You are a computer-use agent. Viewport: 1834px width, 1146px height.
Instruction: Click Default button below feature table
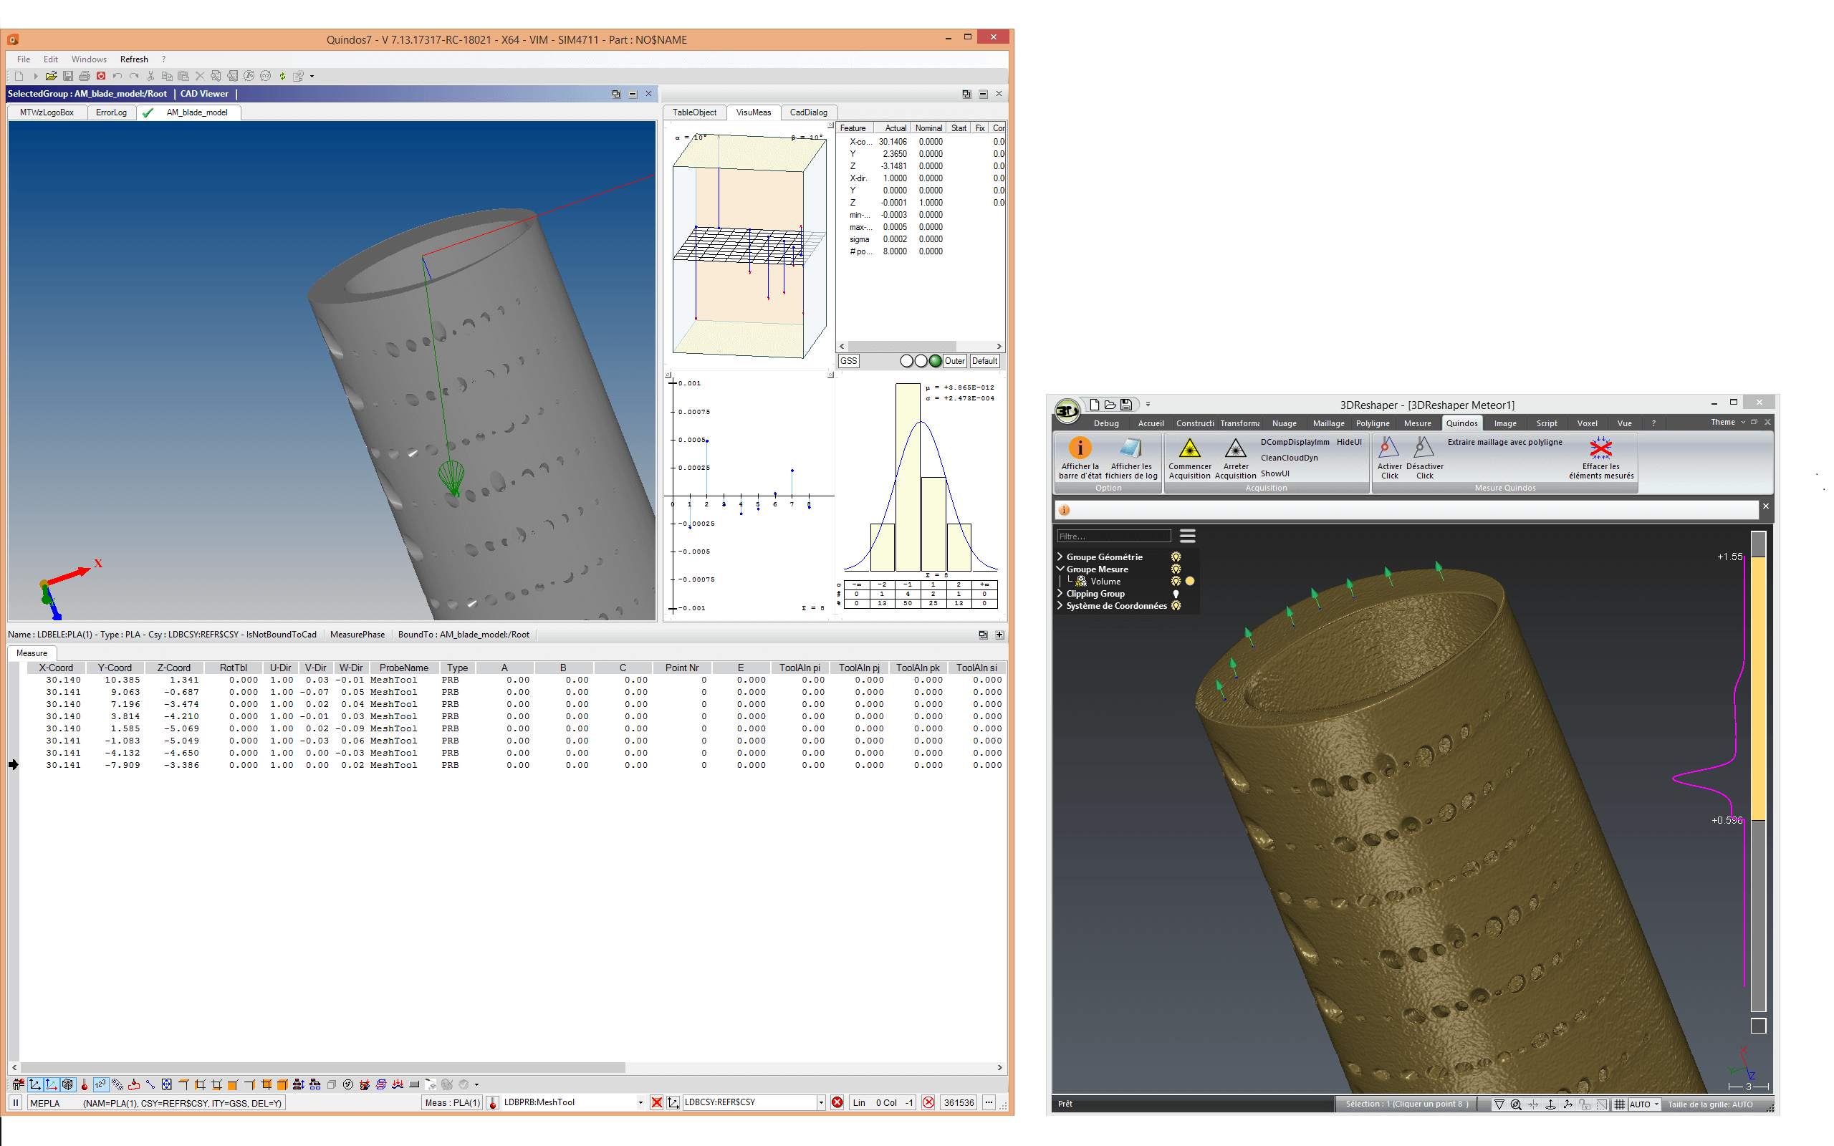pyautogui.click(x=984, y=362)
